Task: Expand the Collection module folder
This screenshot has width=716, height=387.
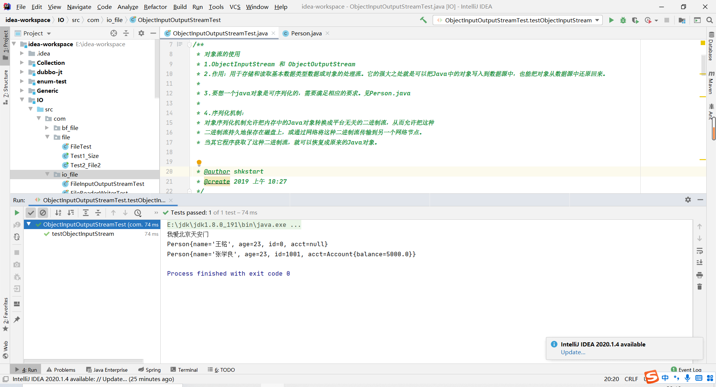Action: pyautogui.click(x=22, y=63)
